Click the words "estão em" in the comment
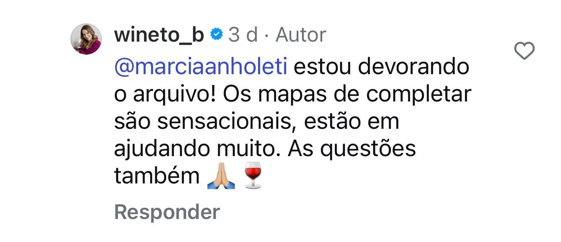The image size is (561, 242). point(351,122)
